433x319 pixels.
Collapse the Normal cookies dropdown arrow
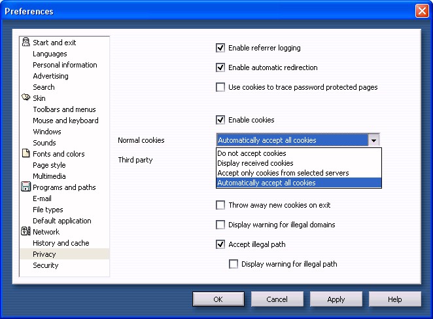(x=373, y=140)
